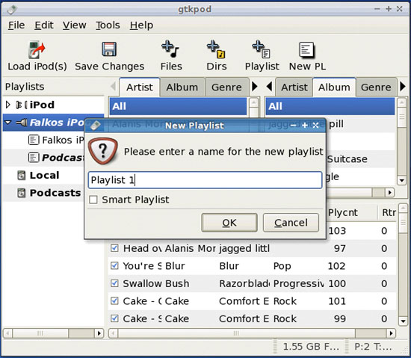Expand the iPod tree node
This screenshot has width=411, height=358.
tap(8, 105)
